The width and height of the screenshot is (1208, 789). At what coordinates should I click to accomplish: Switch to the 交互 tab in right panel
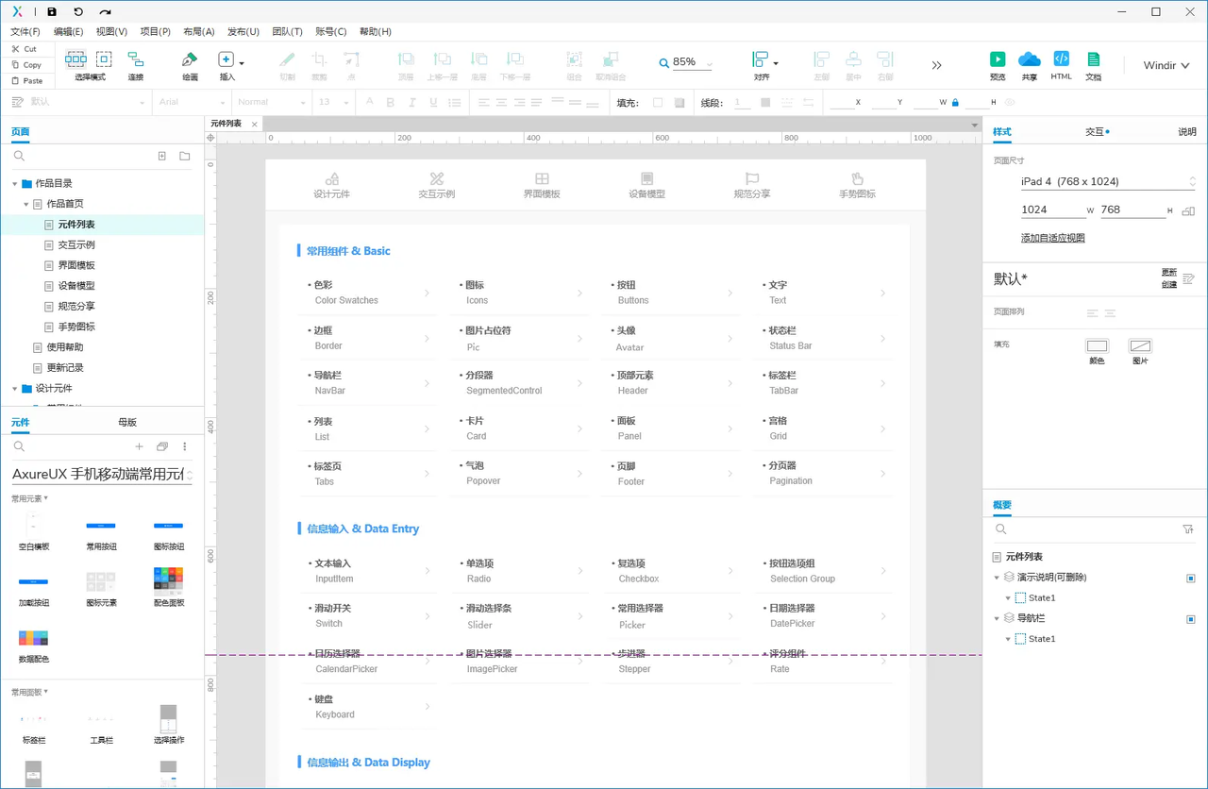pos(1095,132)
